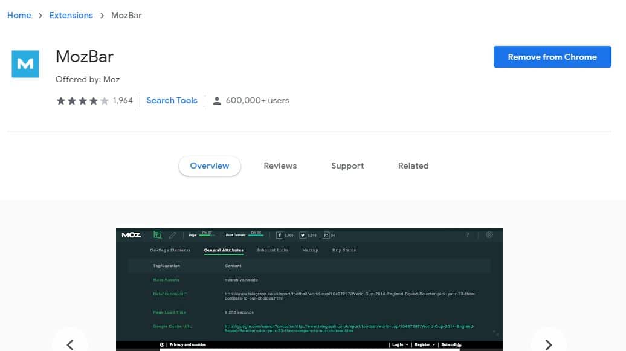Screen dimensions: 626x351
Task: Click the MozBar preview screenshot
Action: (309, 289)
